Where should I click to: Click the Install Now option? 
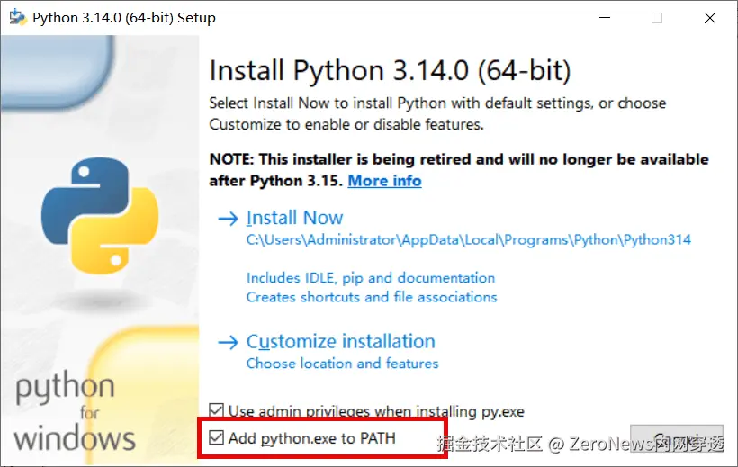(x=294, y=218)
